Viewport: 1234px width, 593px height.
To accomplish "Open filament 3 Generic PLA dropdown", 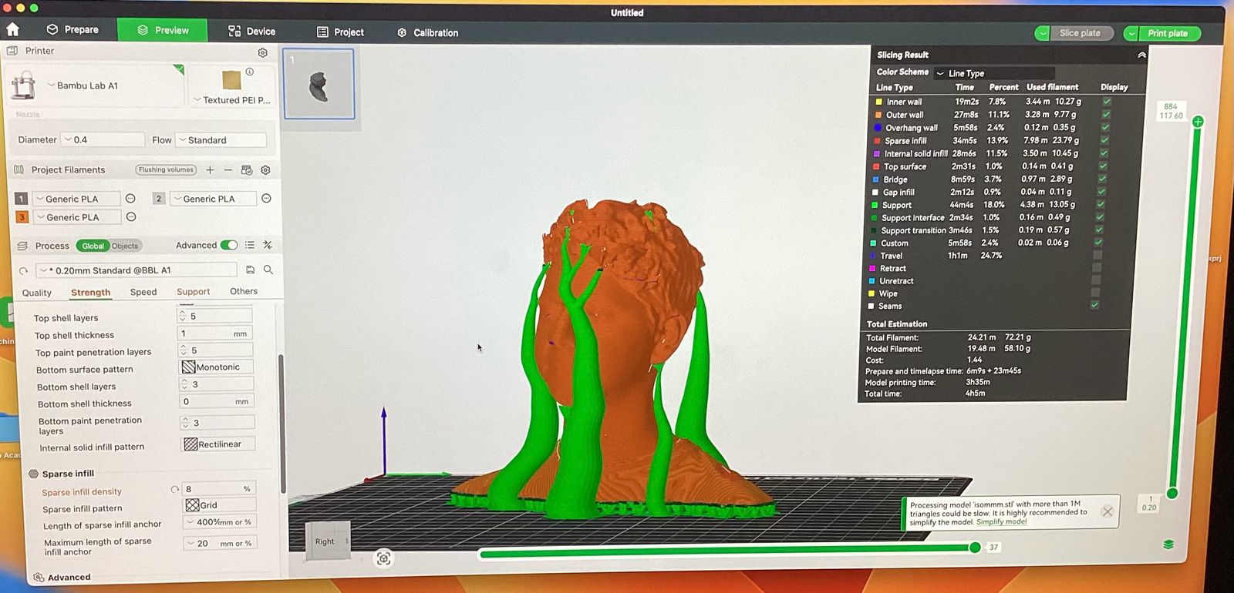I will click(x=76, y=217).
